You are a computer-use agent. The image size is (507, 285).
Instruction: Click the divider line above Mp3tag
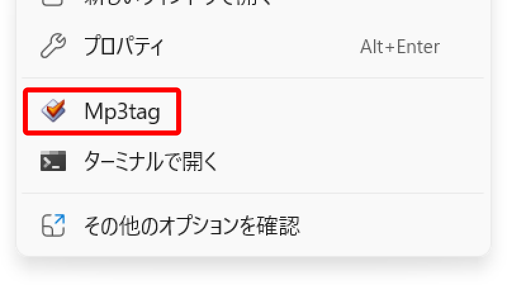pyautogui.click(x=253, y=78)
